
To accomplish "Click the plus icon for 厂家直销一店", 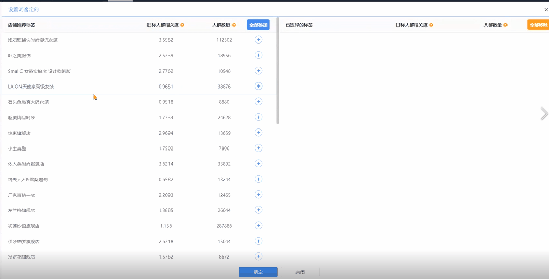I will [x=258, y=195].
